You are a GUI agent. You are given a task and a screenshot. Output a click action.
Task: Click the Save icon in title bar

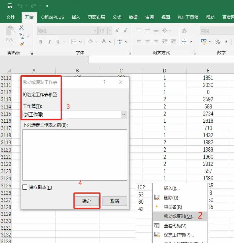click(10, 6)
